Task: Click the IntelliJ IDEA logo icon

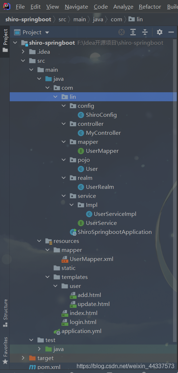Action: click(x=7, y=6)
